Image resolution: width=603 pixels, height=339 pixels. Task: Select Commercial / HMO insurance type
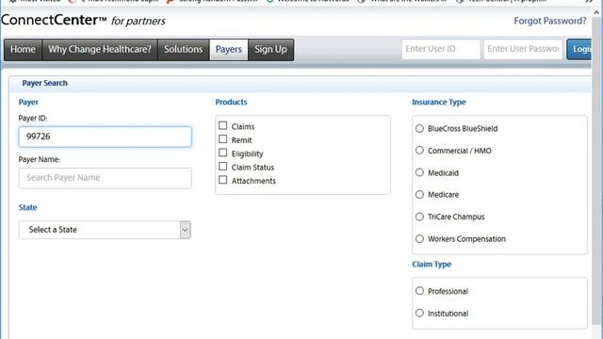coord(419,151)
